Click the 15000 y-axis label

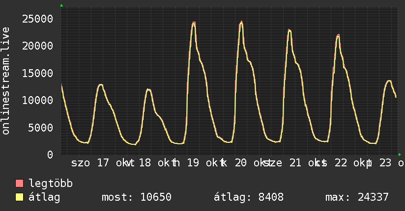(37, 73)
